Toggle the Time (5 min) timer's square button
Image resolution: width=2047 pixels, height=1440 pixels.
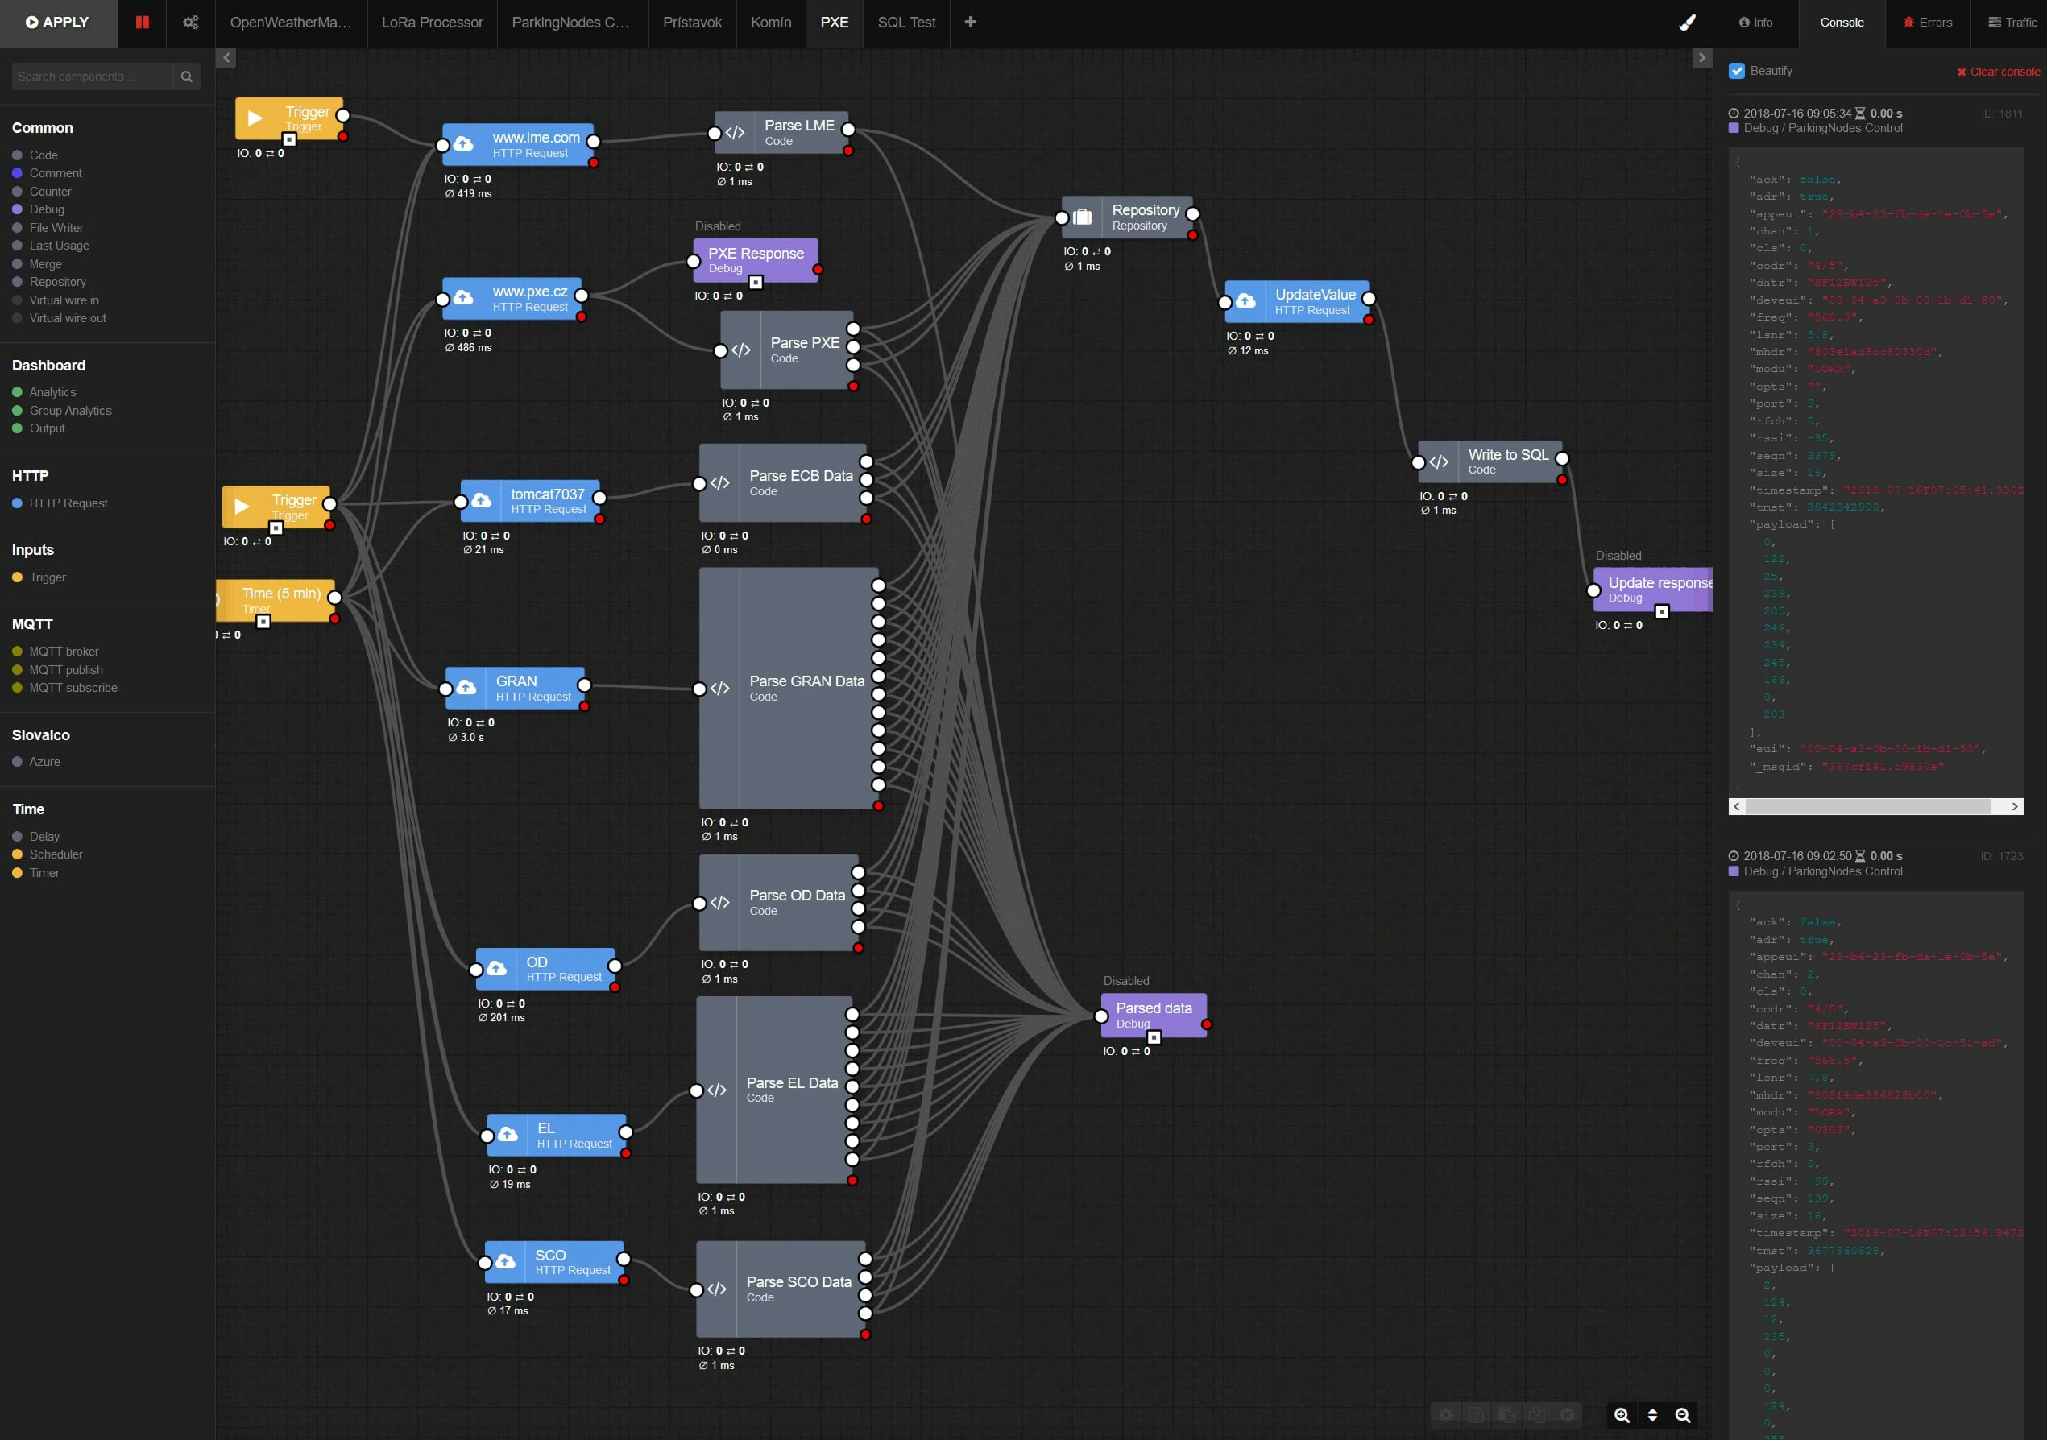coord(264,621)
